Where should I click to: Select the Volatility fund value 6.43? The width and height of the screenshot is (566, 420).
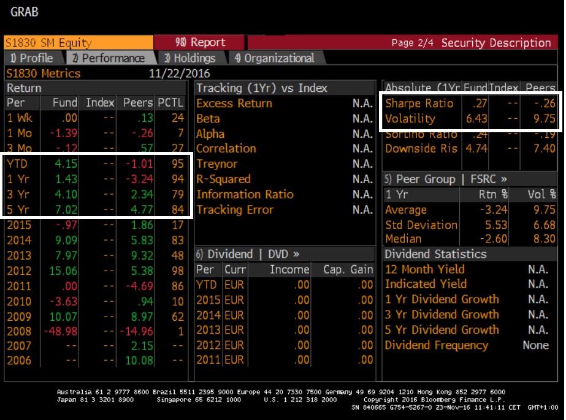click(476, 119)
